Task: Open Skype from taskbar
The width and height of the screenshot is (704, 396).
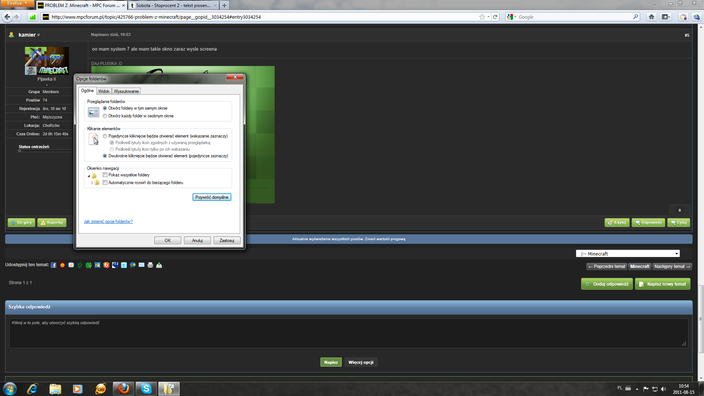Action: coord(146,389)
